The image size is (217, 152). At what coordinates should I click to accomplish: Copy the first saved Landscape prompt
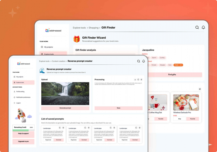click(x=60, y=128)
